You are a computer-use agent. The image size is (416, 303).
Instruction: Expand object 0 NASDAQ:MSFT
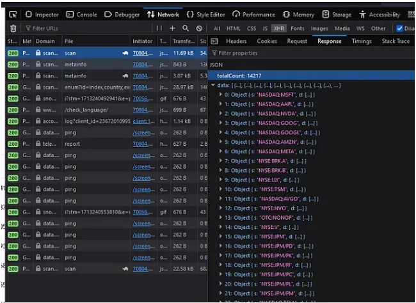220,95
